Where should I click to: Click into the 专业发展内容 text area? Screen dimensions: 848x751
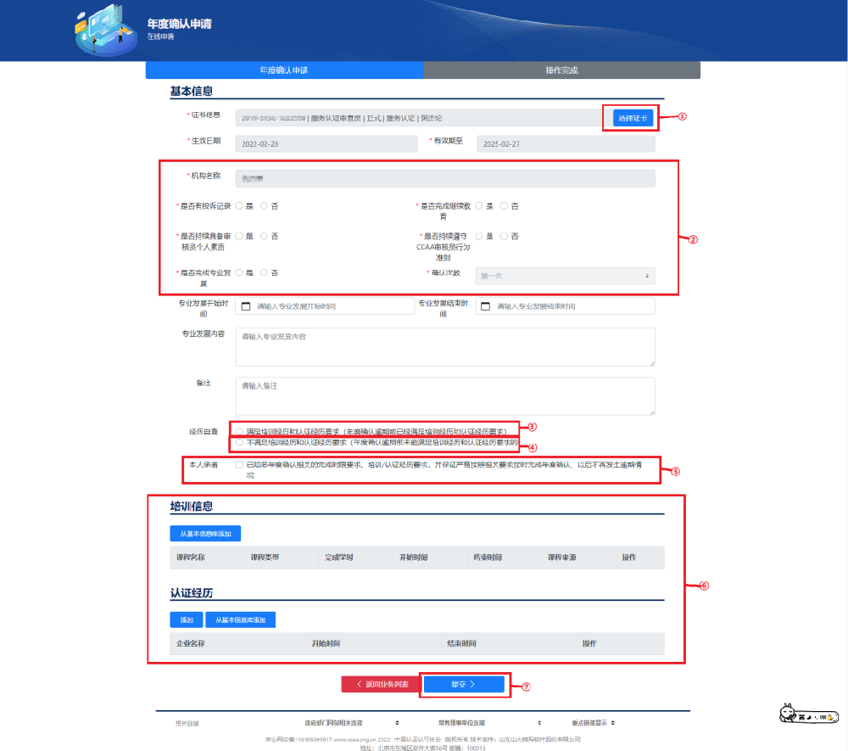[445, 347]
